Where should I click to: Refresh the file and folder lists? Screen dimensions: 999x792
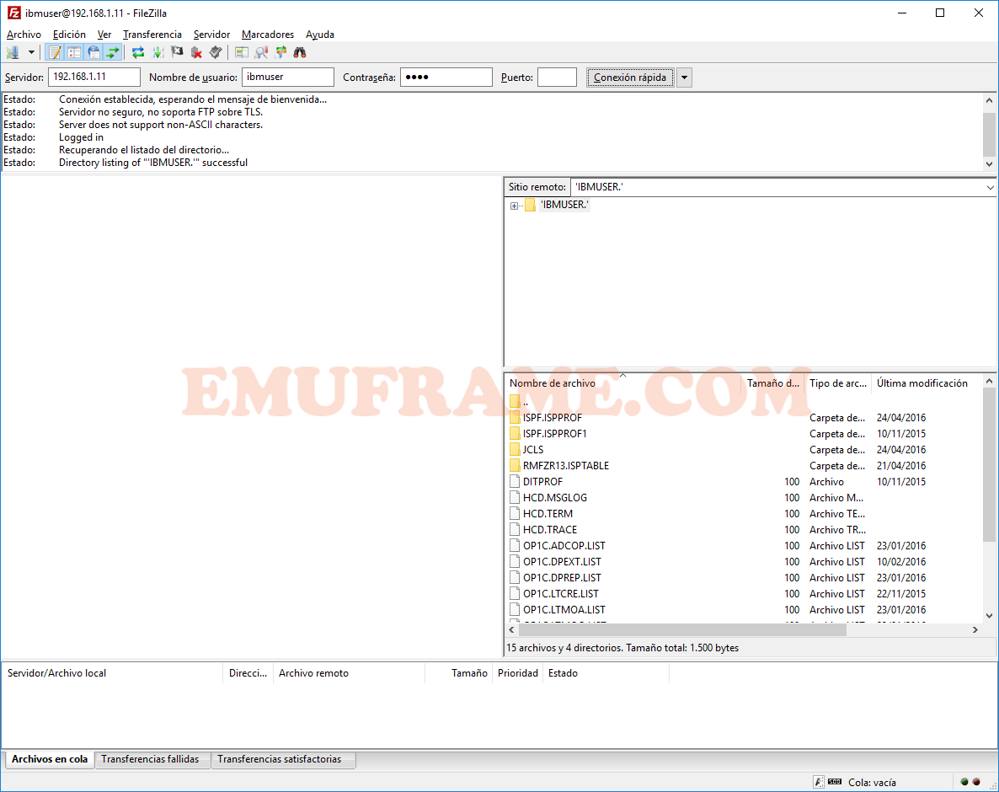[x=137, y=52]
